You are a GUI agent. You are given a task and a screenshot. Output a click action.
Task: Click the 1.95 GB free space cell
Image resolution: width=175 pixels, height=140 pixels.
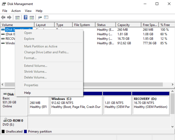pos(148,39)
